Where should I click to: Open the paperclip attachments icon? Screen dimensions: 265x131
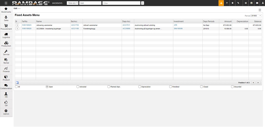(238, 3)
